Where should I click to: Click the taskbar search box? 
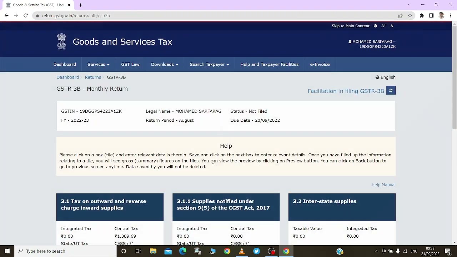pos(66,251)
